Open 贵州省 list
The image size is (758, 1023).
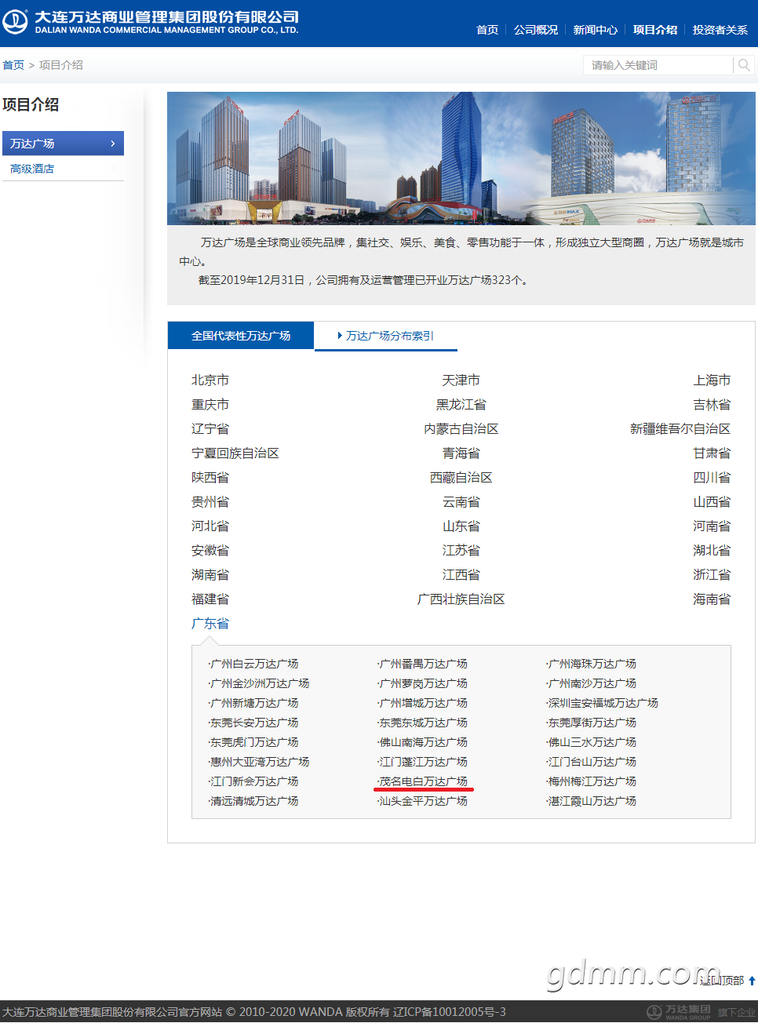click(210, 502)
